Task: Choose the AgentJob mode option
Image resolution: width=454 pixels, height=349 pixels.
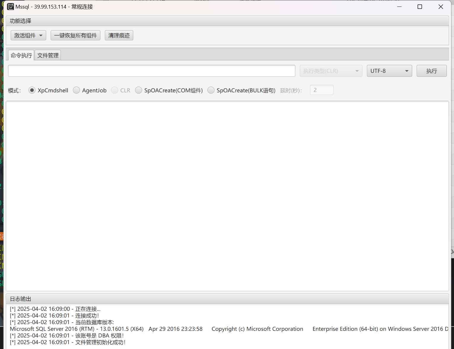Action: pyautogui.click(x=76, y=90)
